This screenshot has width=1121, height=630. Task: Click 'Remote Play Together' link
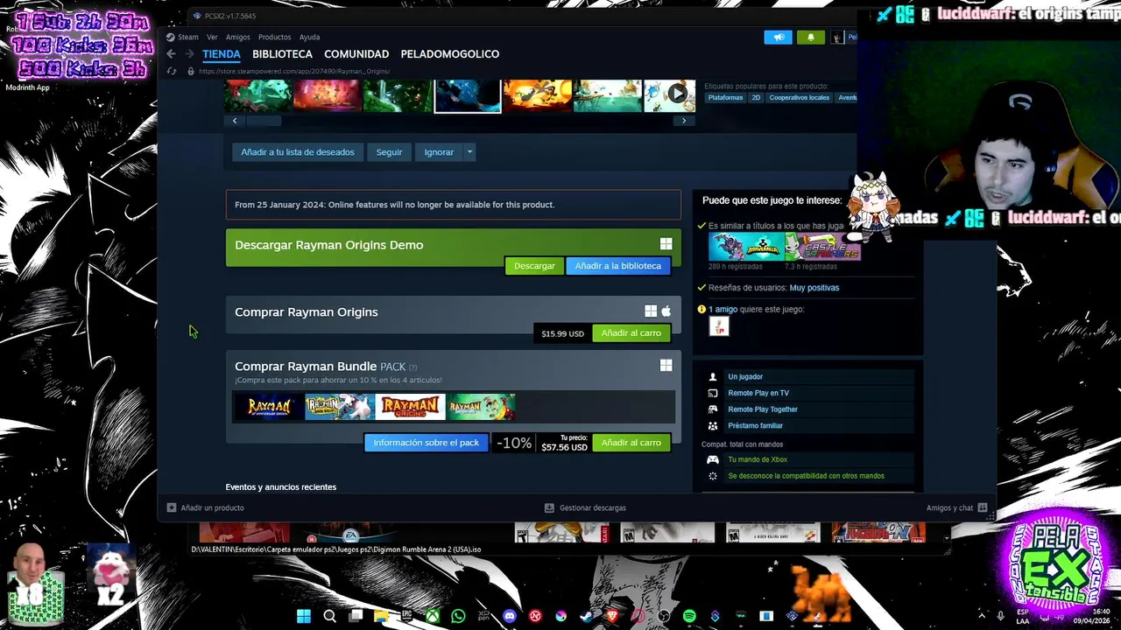(x=763, y=409)
